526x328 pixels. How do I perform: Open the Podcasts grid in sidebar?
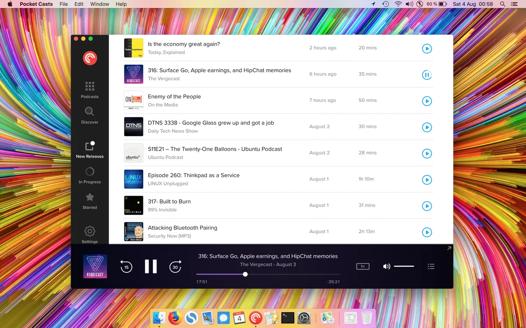89,90
